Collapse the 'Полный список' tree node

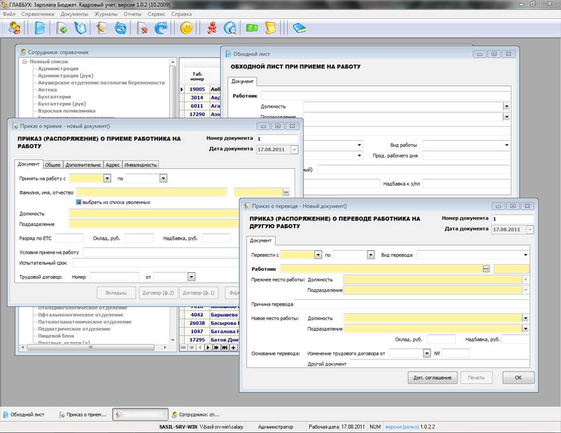pyautogui.click(x=24, y=62)
